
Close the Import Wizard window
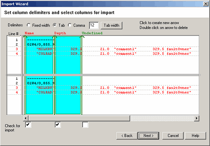[x=205, y=4]
